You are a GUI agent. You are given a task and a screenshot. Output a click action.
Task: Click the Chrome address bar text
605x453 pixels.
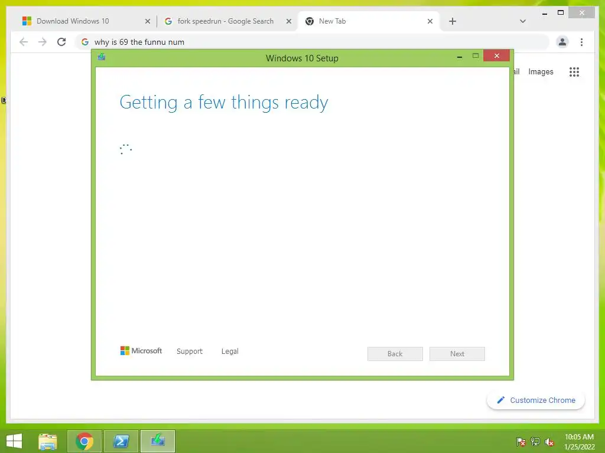click(x=139, y=42)
